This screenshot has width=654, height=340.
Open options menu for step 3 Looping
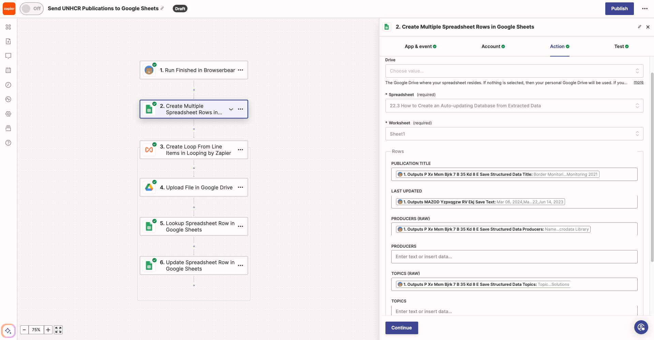[x=241, y=150]
